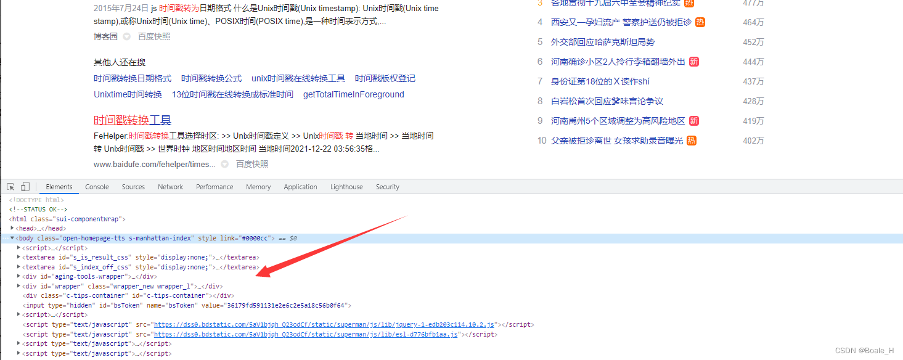The image size is (903, 360).
Task: Click the dropdown icon beside 博客园
Action: [127, 37]
